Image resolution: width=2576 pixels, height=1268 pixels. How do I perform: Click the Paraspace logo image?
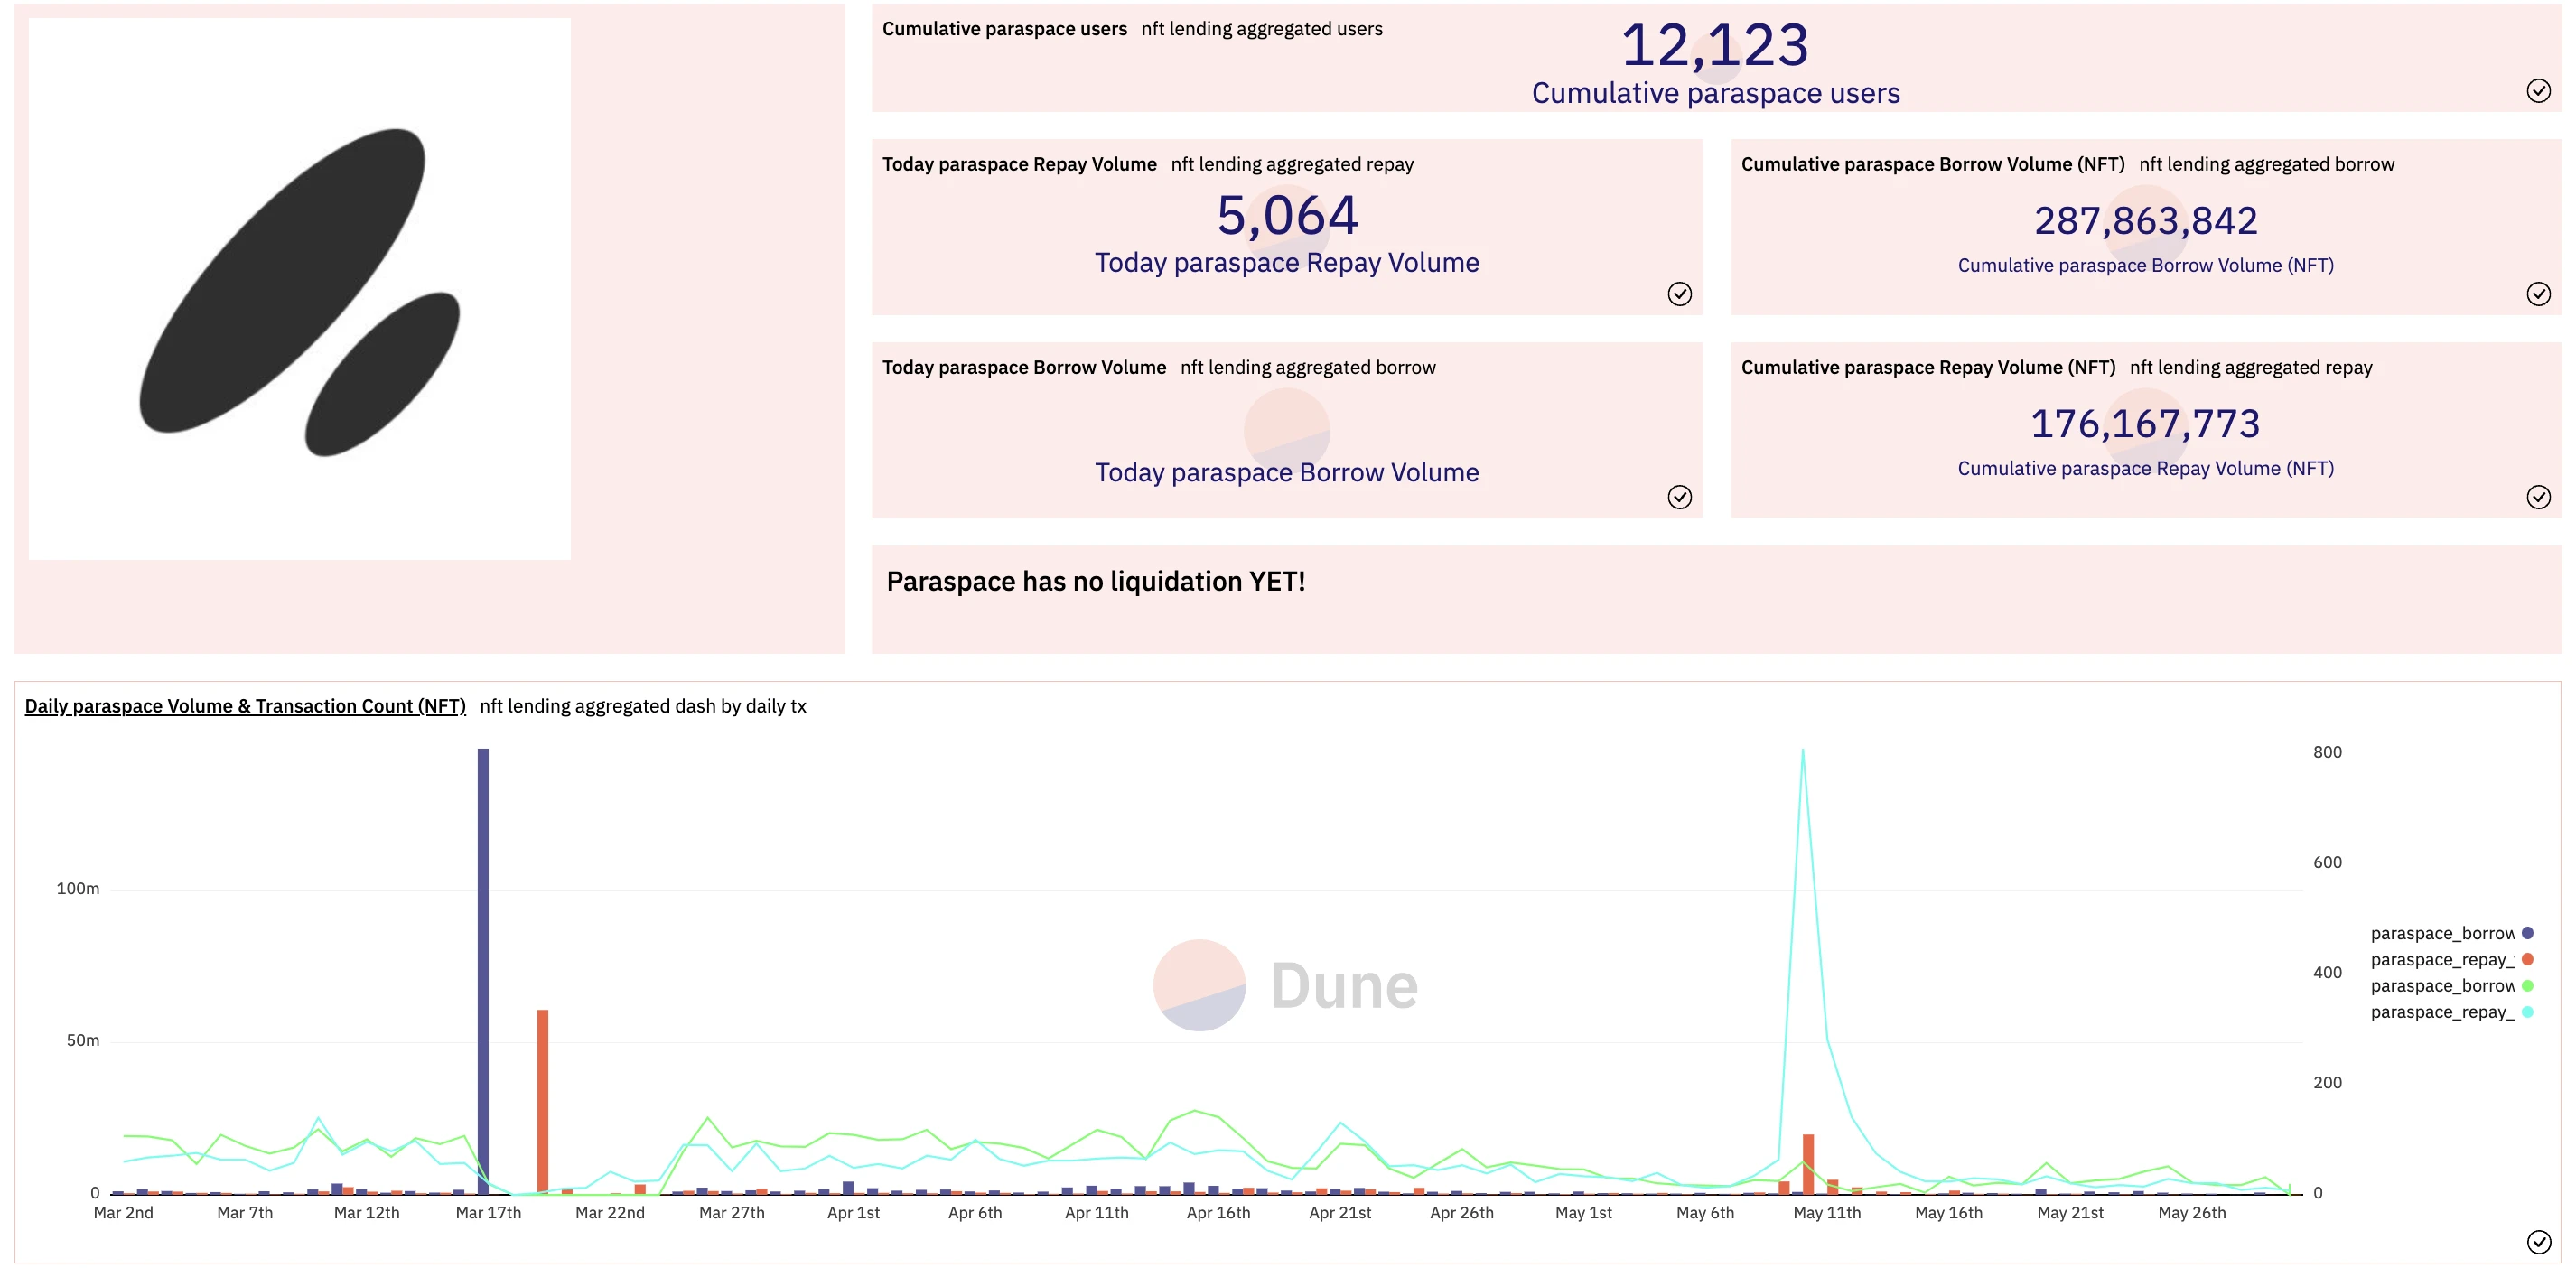299,289
